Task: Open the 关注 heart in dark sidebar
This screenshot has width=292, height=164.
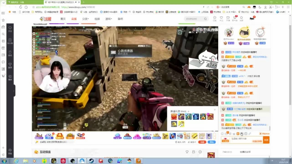Action: point(10,29)
